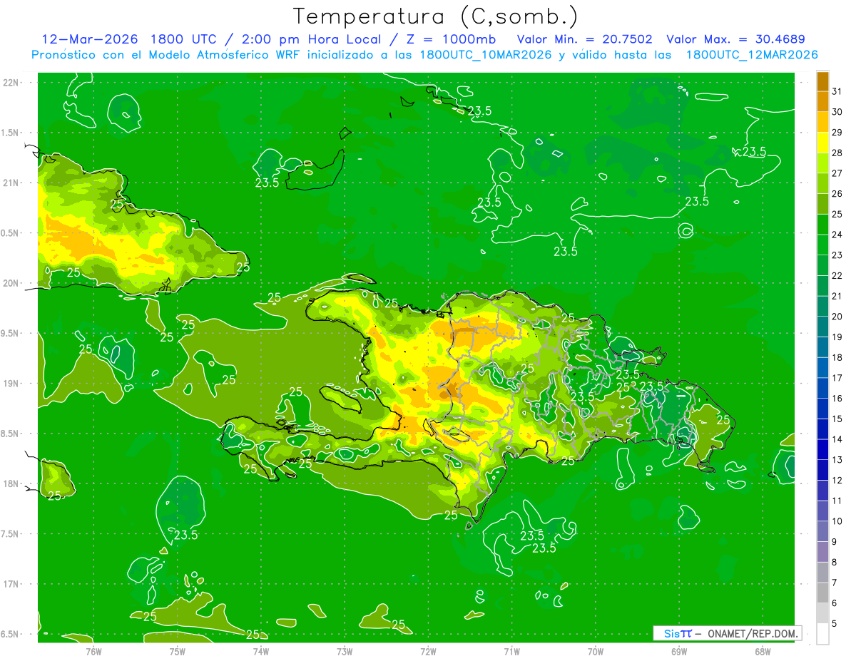Select the dark blue legend swatch between 13 and 14
Viewport: 856px width, 661px height.
[822, 449]
